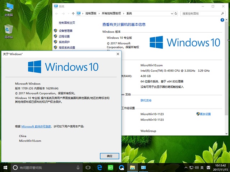230x172 pixels.
Task: Click the Windows 10 专业版 edition text
Action: pyautogui.click(x=119, y=38)
